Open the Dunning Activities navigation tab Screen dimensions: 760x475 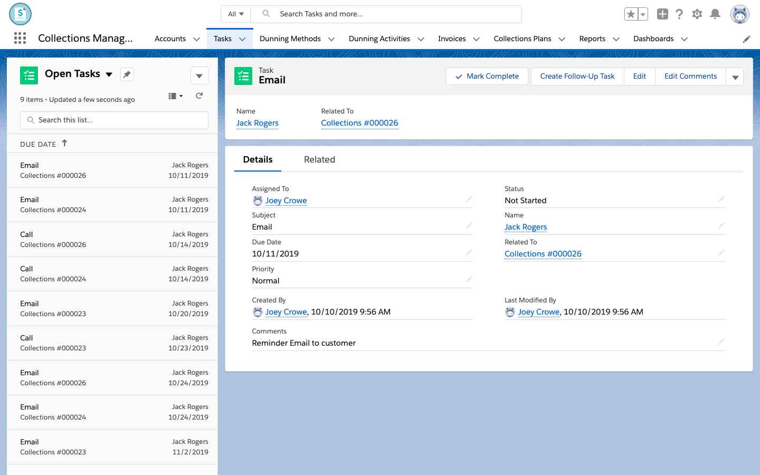(x=379, y=39)
